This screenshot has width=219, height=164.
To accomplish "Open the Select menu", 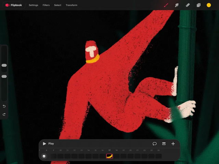I will click(58, 5).
